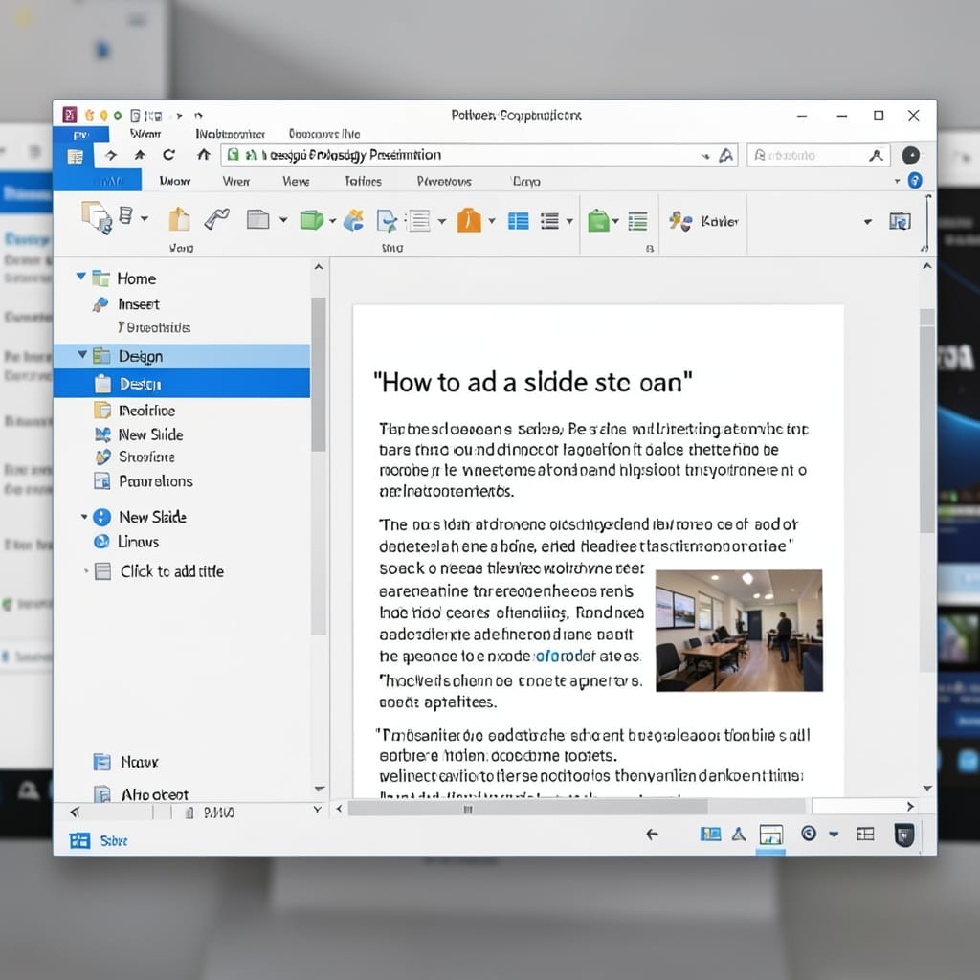Image resolution: width=980 pixels, height=980 pixels.
Task: Collapse the New Slide group with blue circle
Action: point(84,517)
